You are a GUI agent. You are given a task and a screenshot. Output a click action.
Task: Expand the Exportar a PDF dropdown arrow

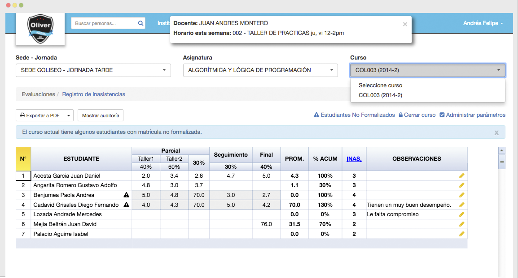[70, 115]
